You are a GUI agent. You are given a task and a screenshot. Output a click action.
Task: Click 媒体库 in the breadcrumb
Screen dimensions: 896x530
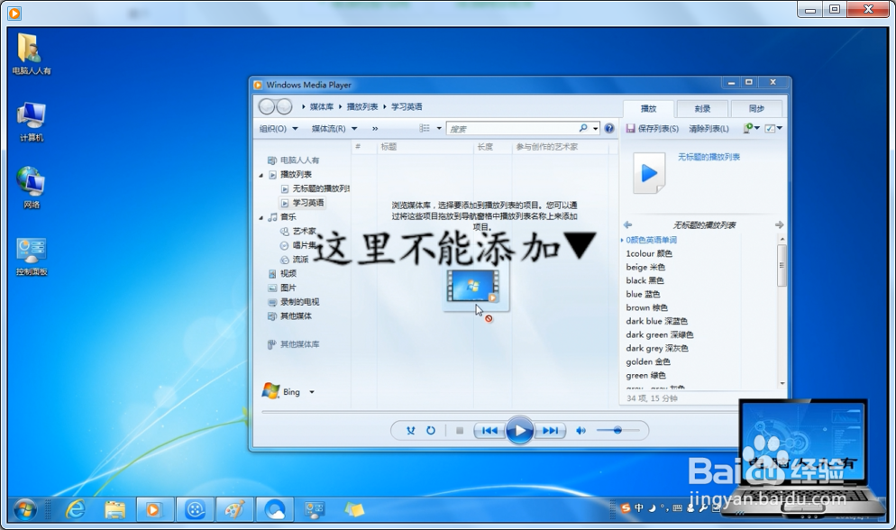click(322, 106)
